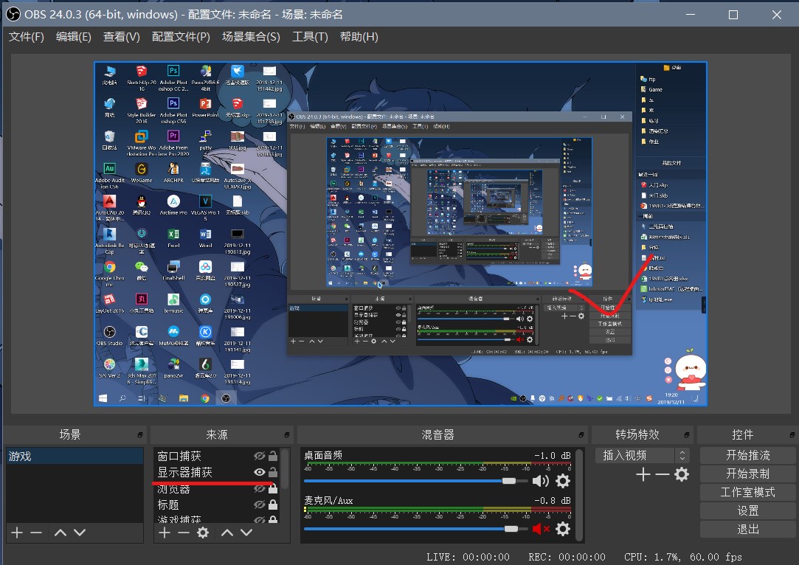Open transition properties gear under 插入视频
This screenshot has width=799, height=565.
click(682, 475)
